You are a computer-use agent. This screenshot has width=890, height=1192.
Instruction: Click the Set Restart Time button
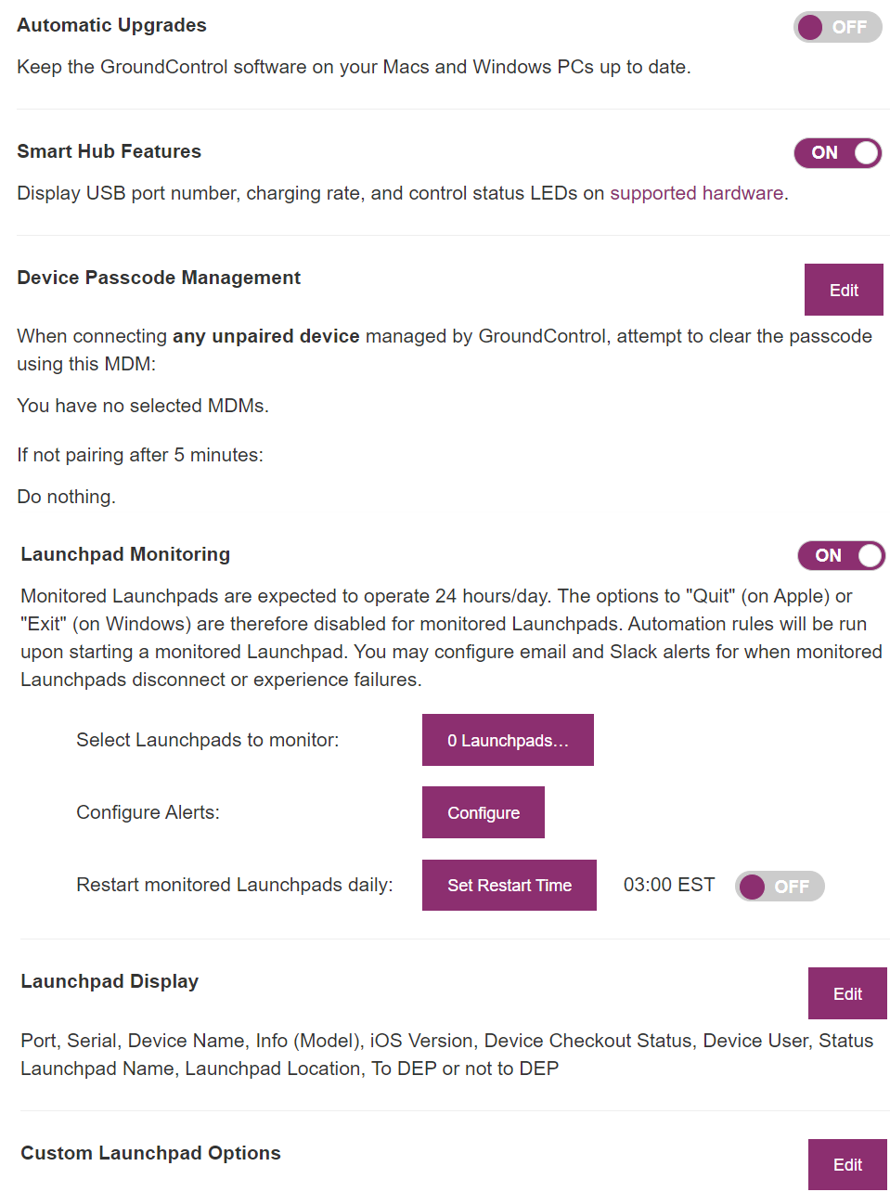click(509, 885)
